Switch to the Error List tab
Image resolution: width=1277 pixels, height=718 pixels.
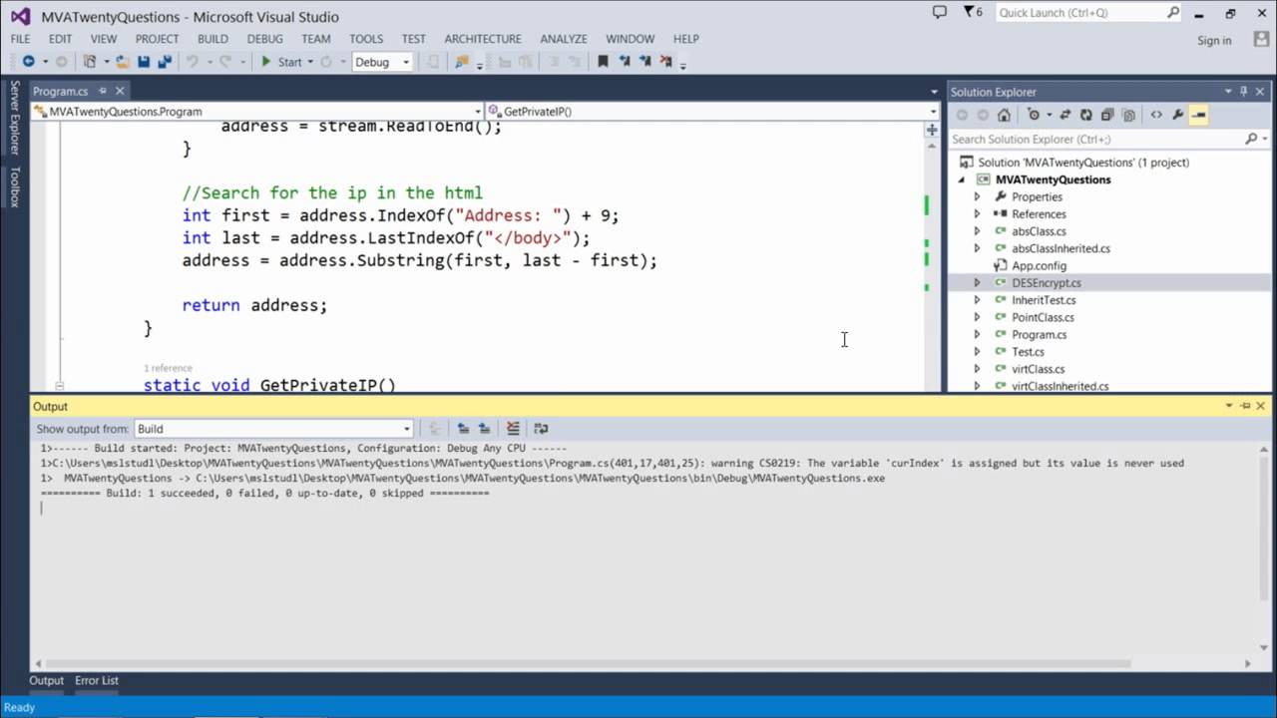point(97,680)
